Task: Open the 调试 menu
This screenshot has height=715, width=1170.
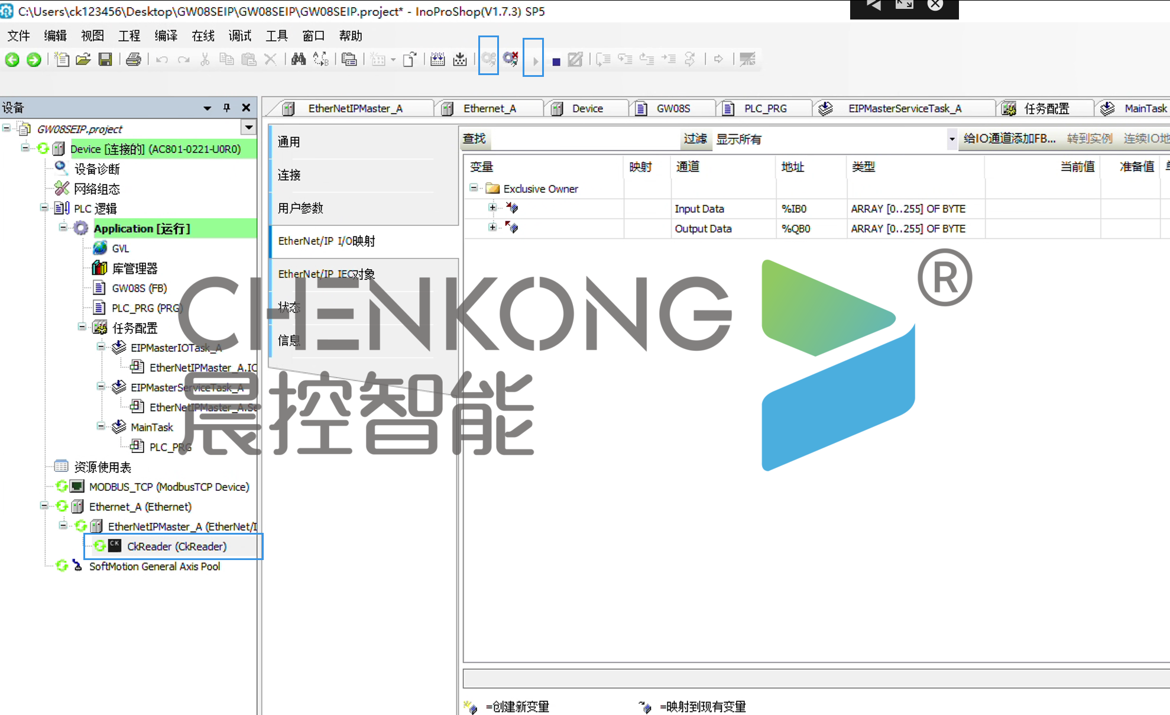Action: [240, 36]
